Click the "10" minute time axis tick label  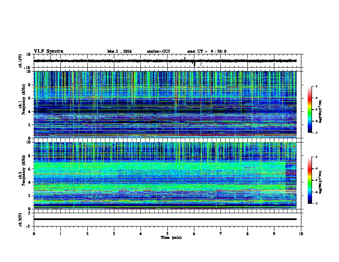(x=301, y=234)
